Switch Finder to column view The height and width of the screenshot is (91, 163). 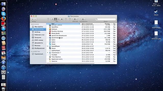[x=59, y=19]
